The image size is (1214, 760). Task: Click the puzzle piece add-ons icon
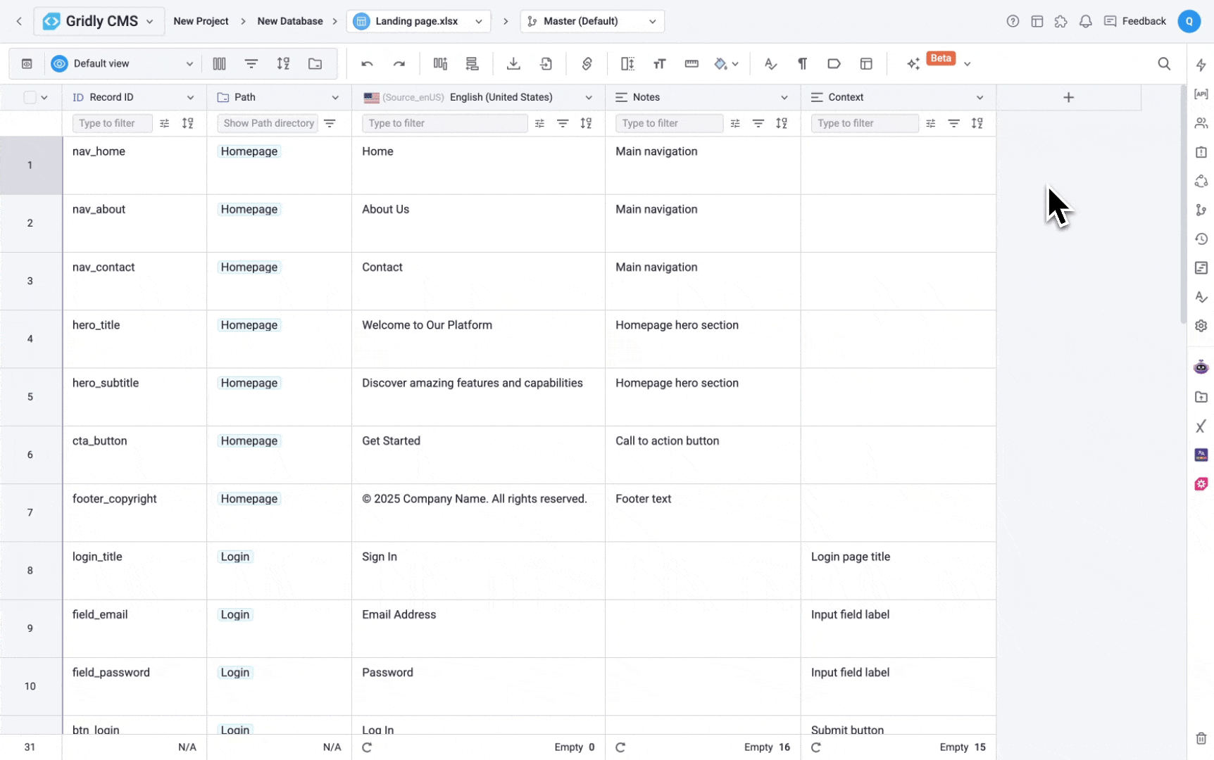pyautogui.click(x=1060, y=21)
